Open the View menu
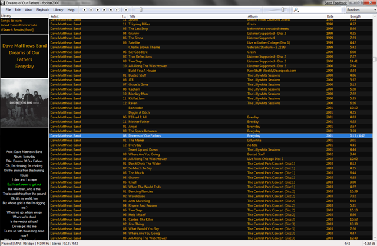The width and height of the screenshot is (377, 246). (28, 10)
